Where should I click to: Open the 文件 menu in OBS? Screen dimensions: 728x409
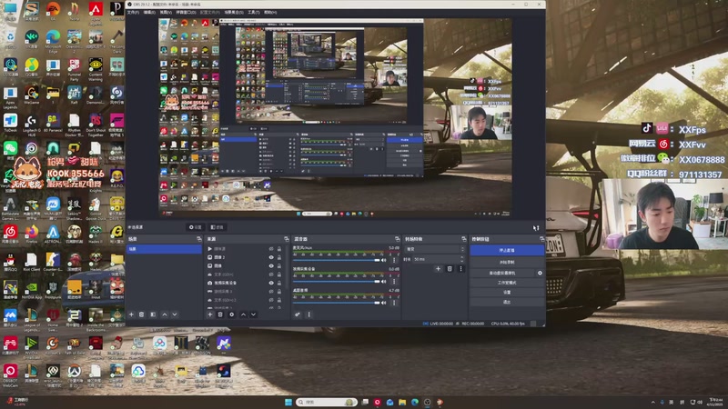point(134,12)
